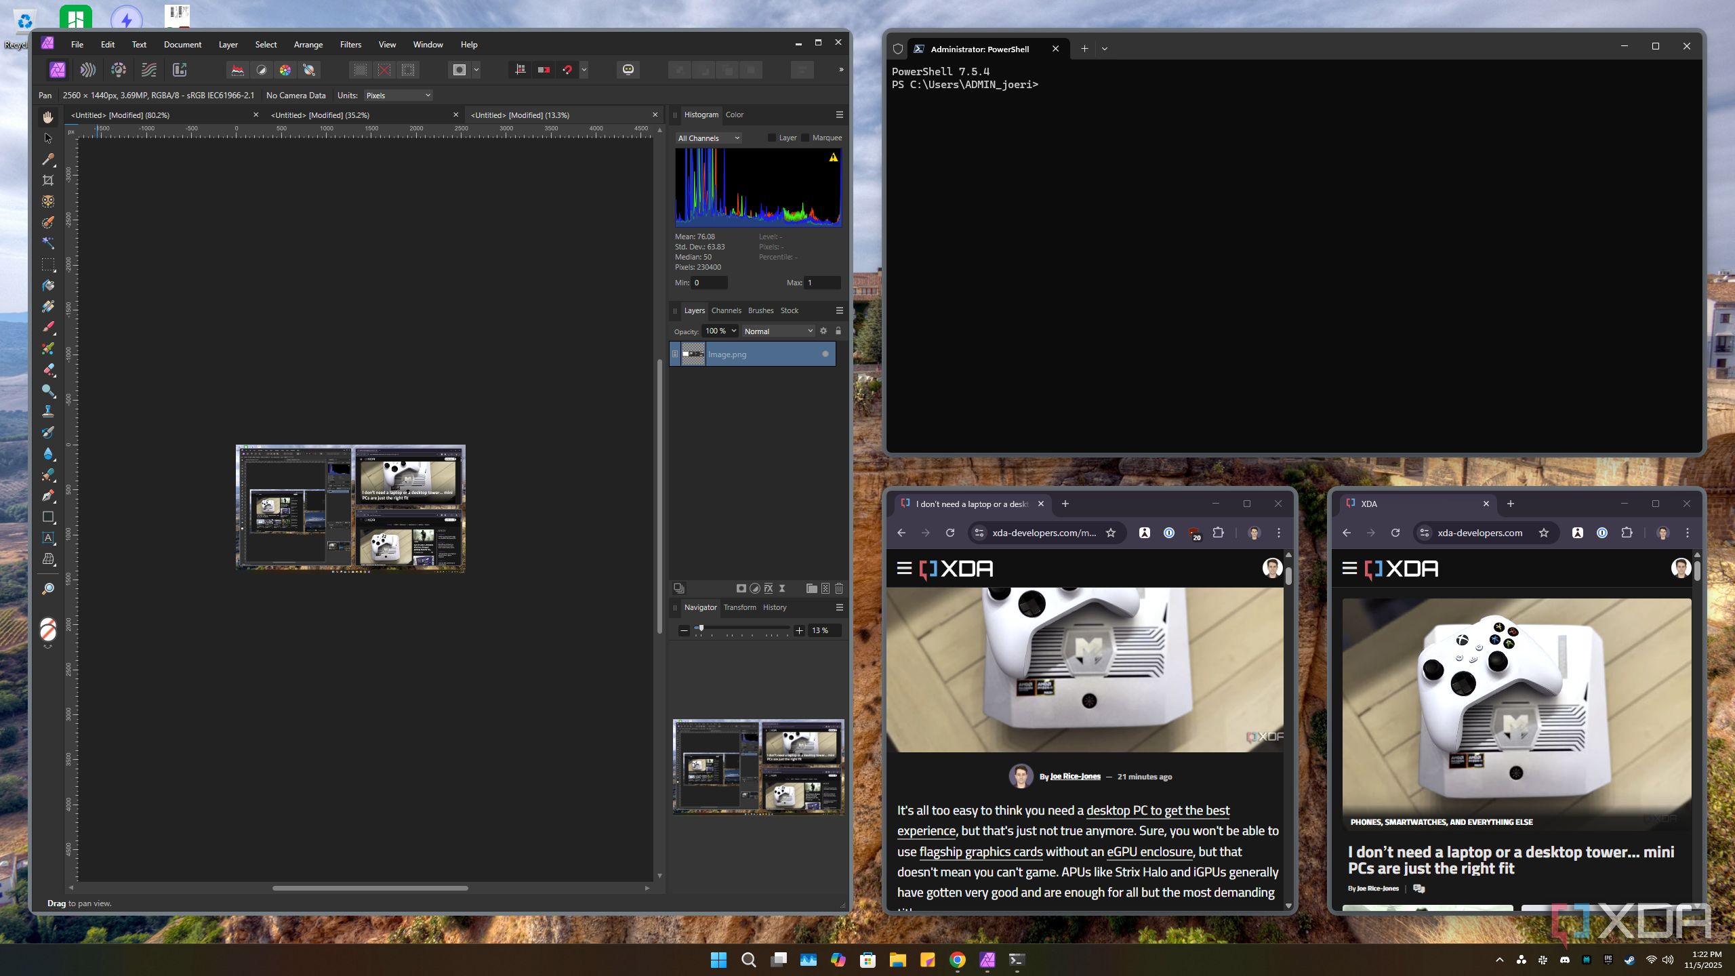Open PowerShell new tab dropdown chevron

click(x=1105, y=49)
